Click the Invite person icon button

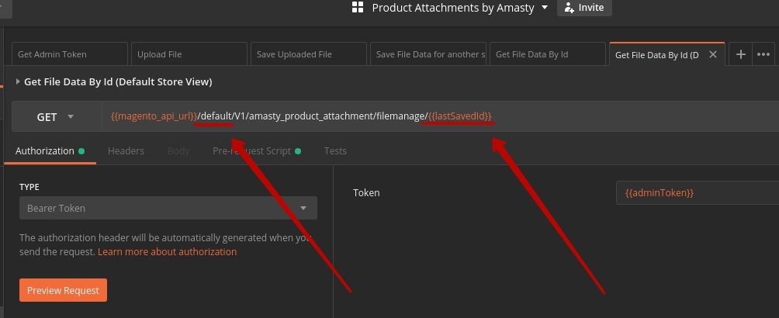pyautogui.click(x=570, y=8)
